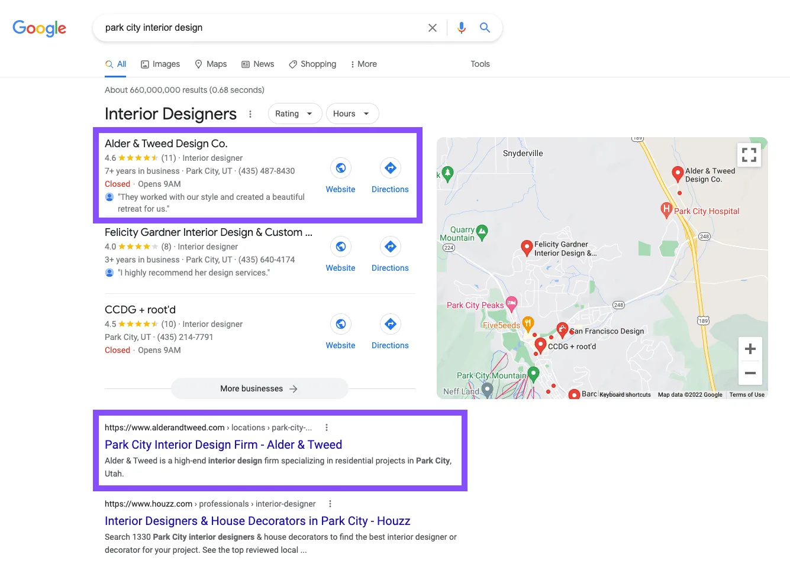Click CCDG + root'd map pin

pyautogui.click(x=540, y=345)
